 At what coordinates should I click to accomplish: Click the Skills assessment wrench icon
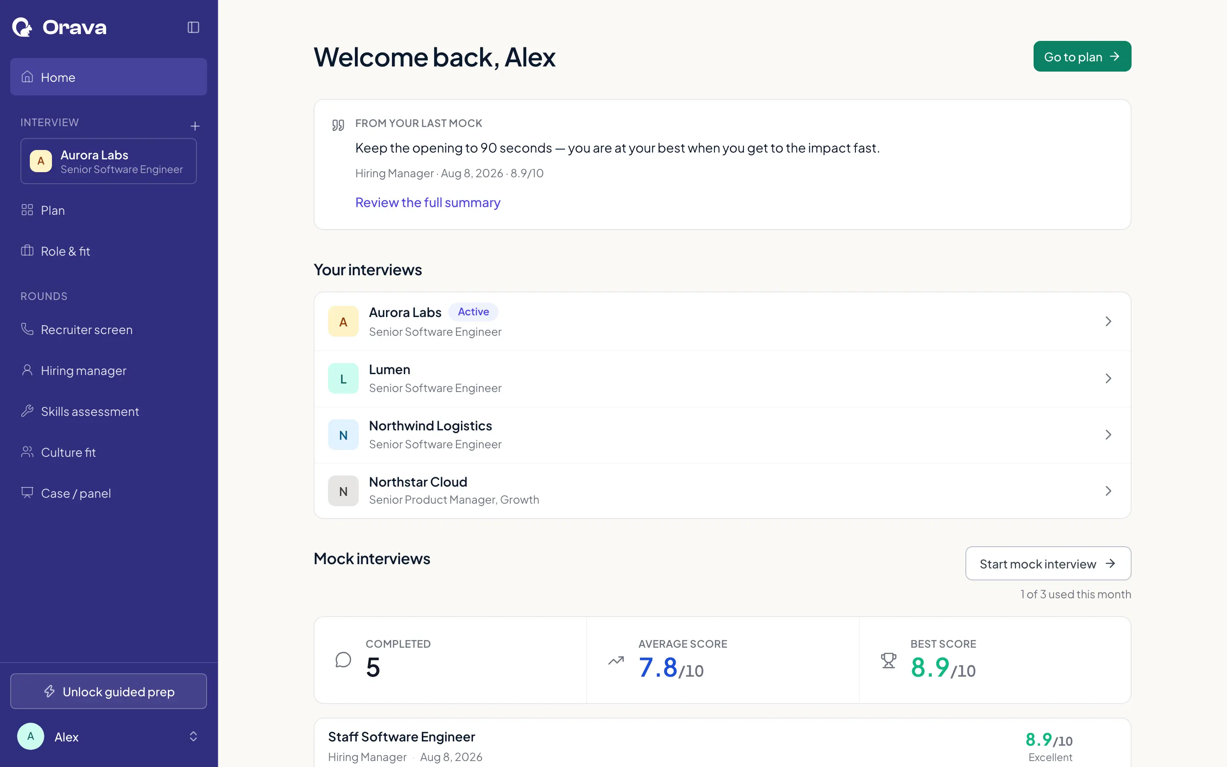pyautogui.click(x=27, y=411)
